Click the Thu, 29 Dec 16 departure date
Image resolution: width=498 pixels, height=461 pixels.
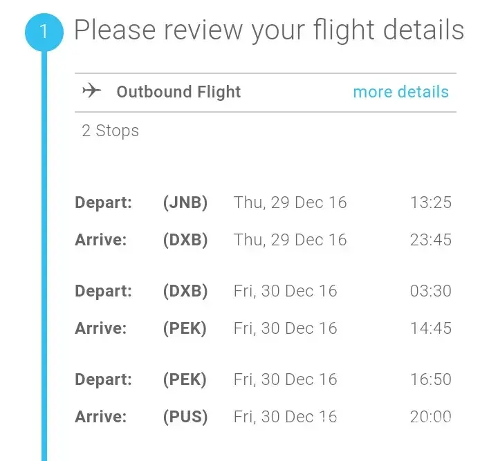pyautogui.click(x=290, y=203)
